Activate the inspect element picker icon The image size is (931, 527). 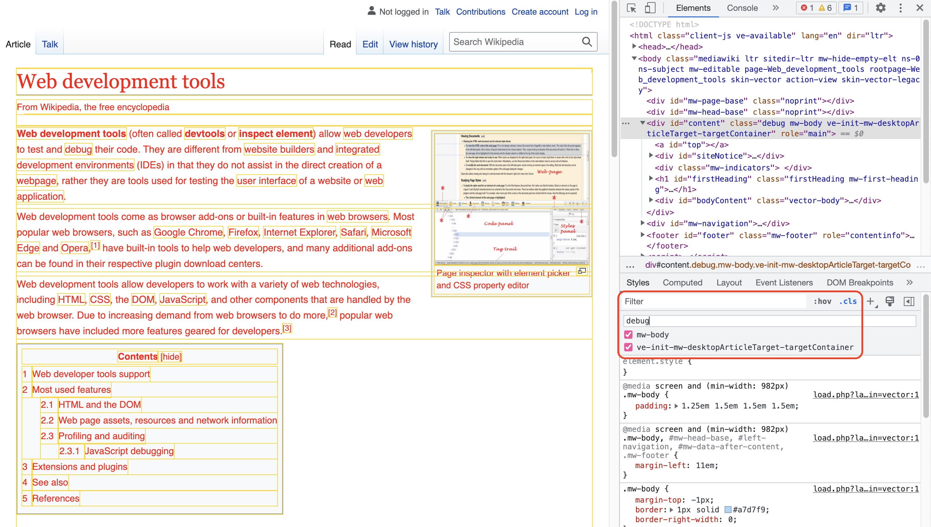pos(631,8)
